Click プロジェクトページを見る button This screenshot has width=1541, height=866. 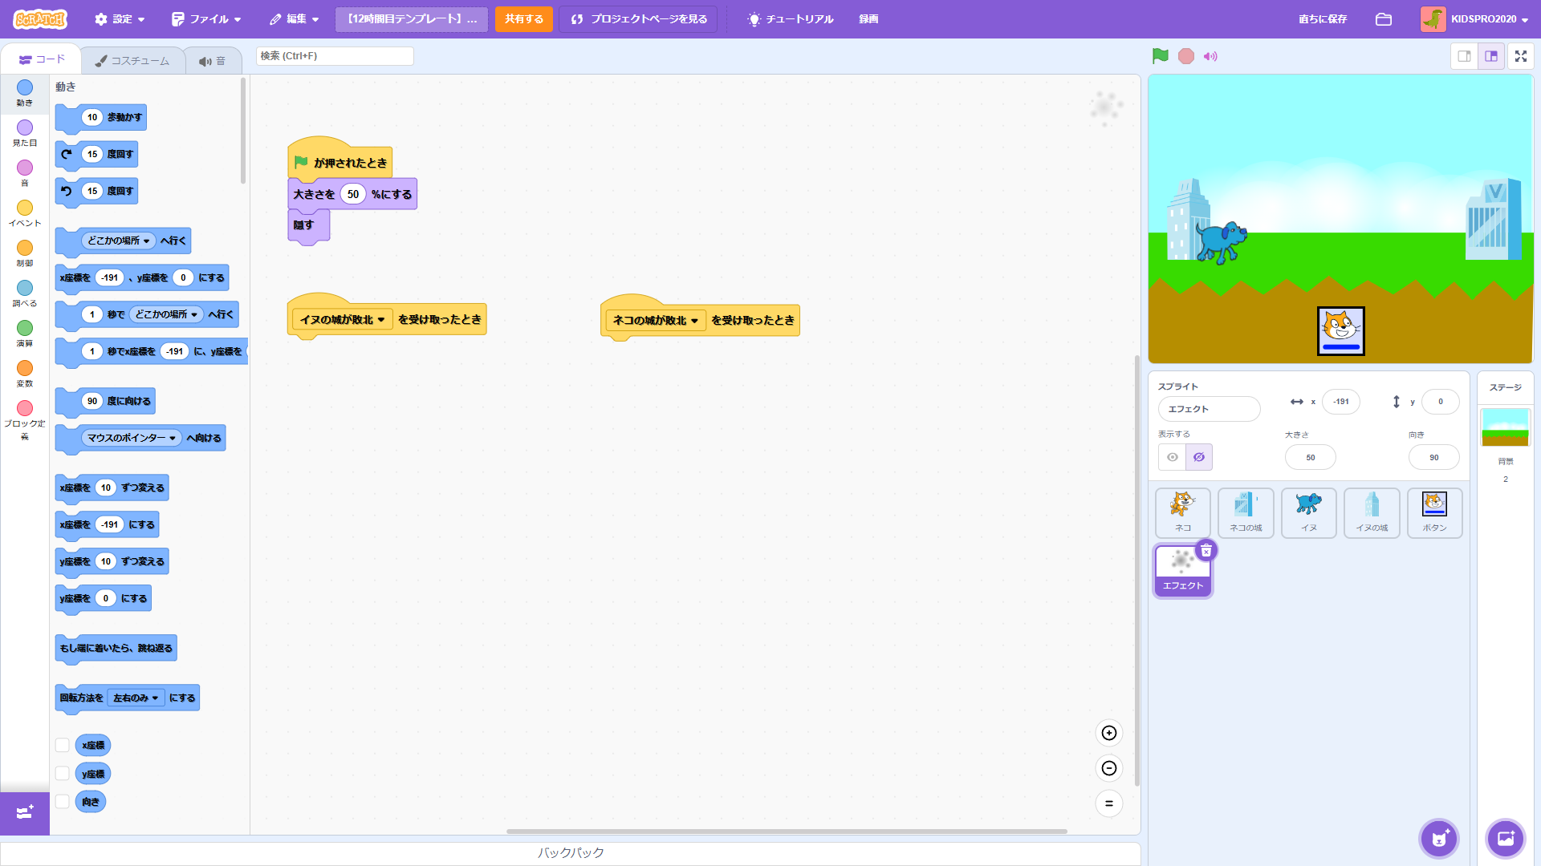tap(640, 19)
